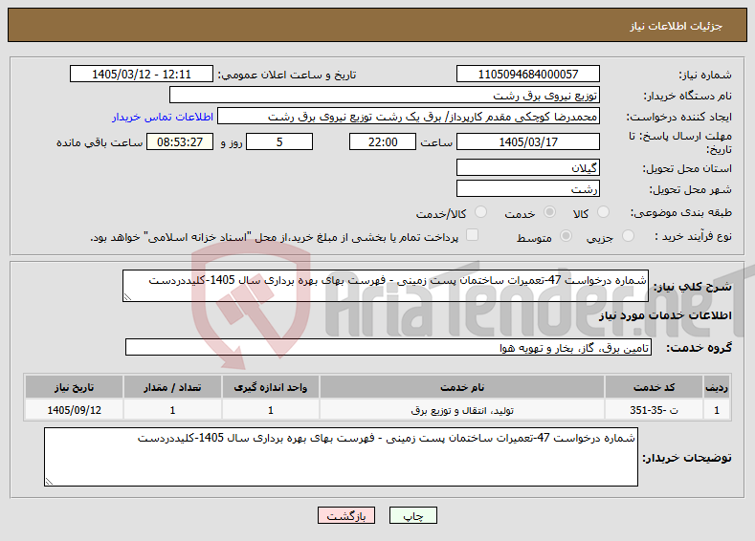
Task: Click the بازگشت back button
Action: (x=346, y=515)
